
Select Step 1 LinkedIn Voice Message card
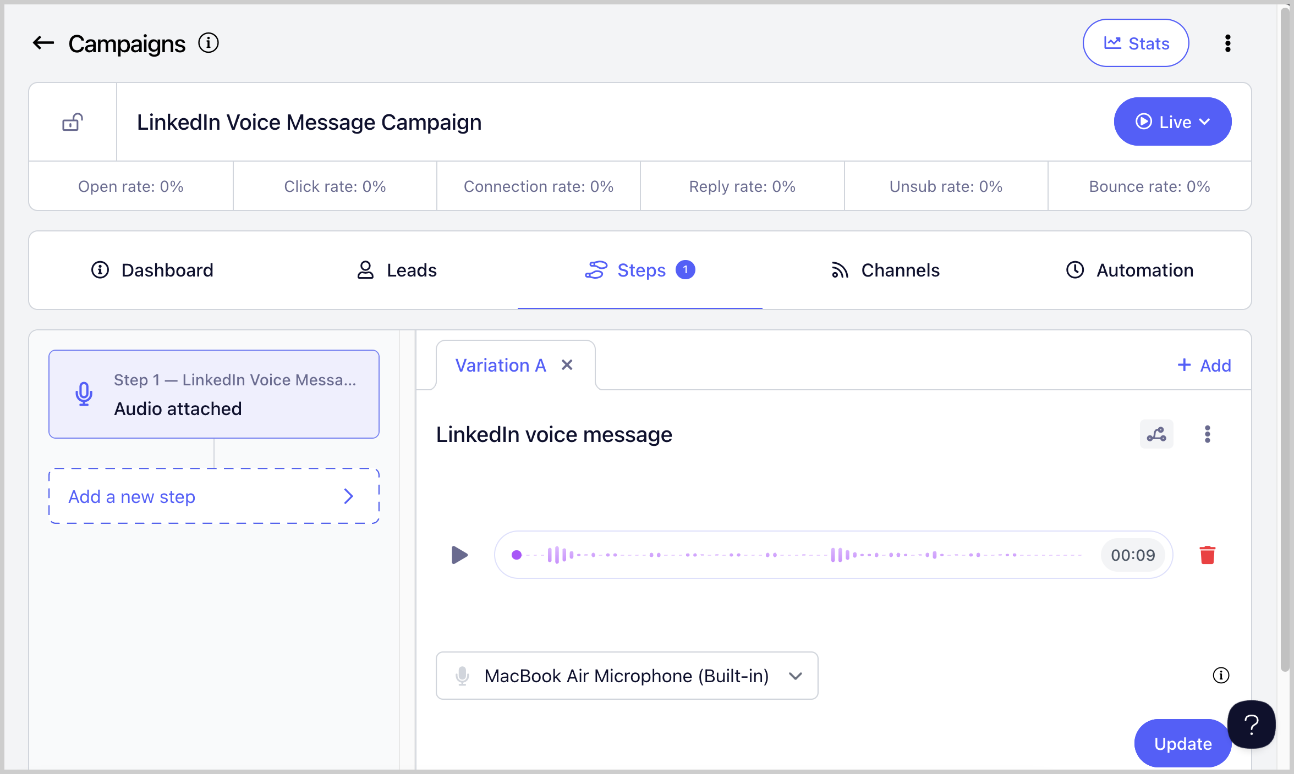click(x=213, y=394)
